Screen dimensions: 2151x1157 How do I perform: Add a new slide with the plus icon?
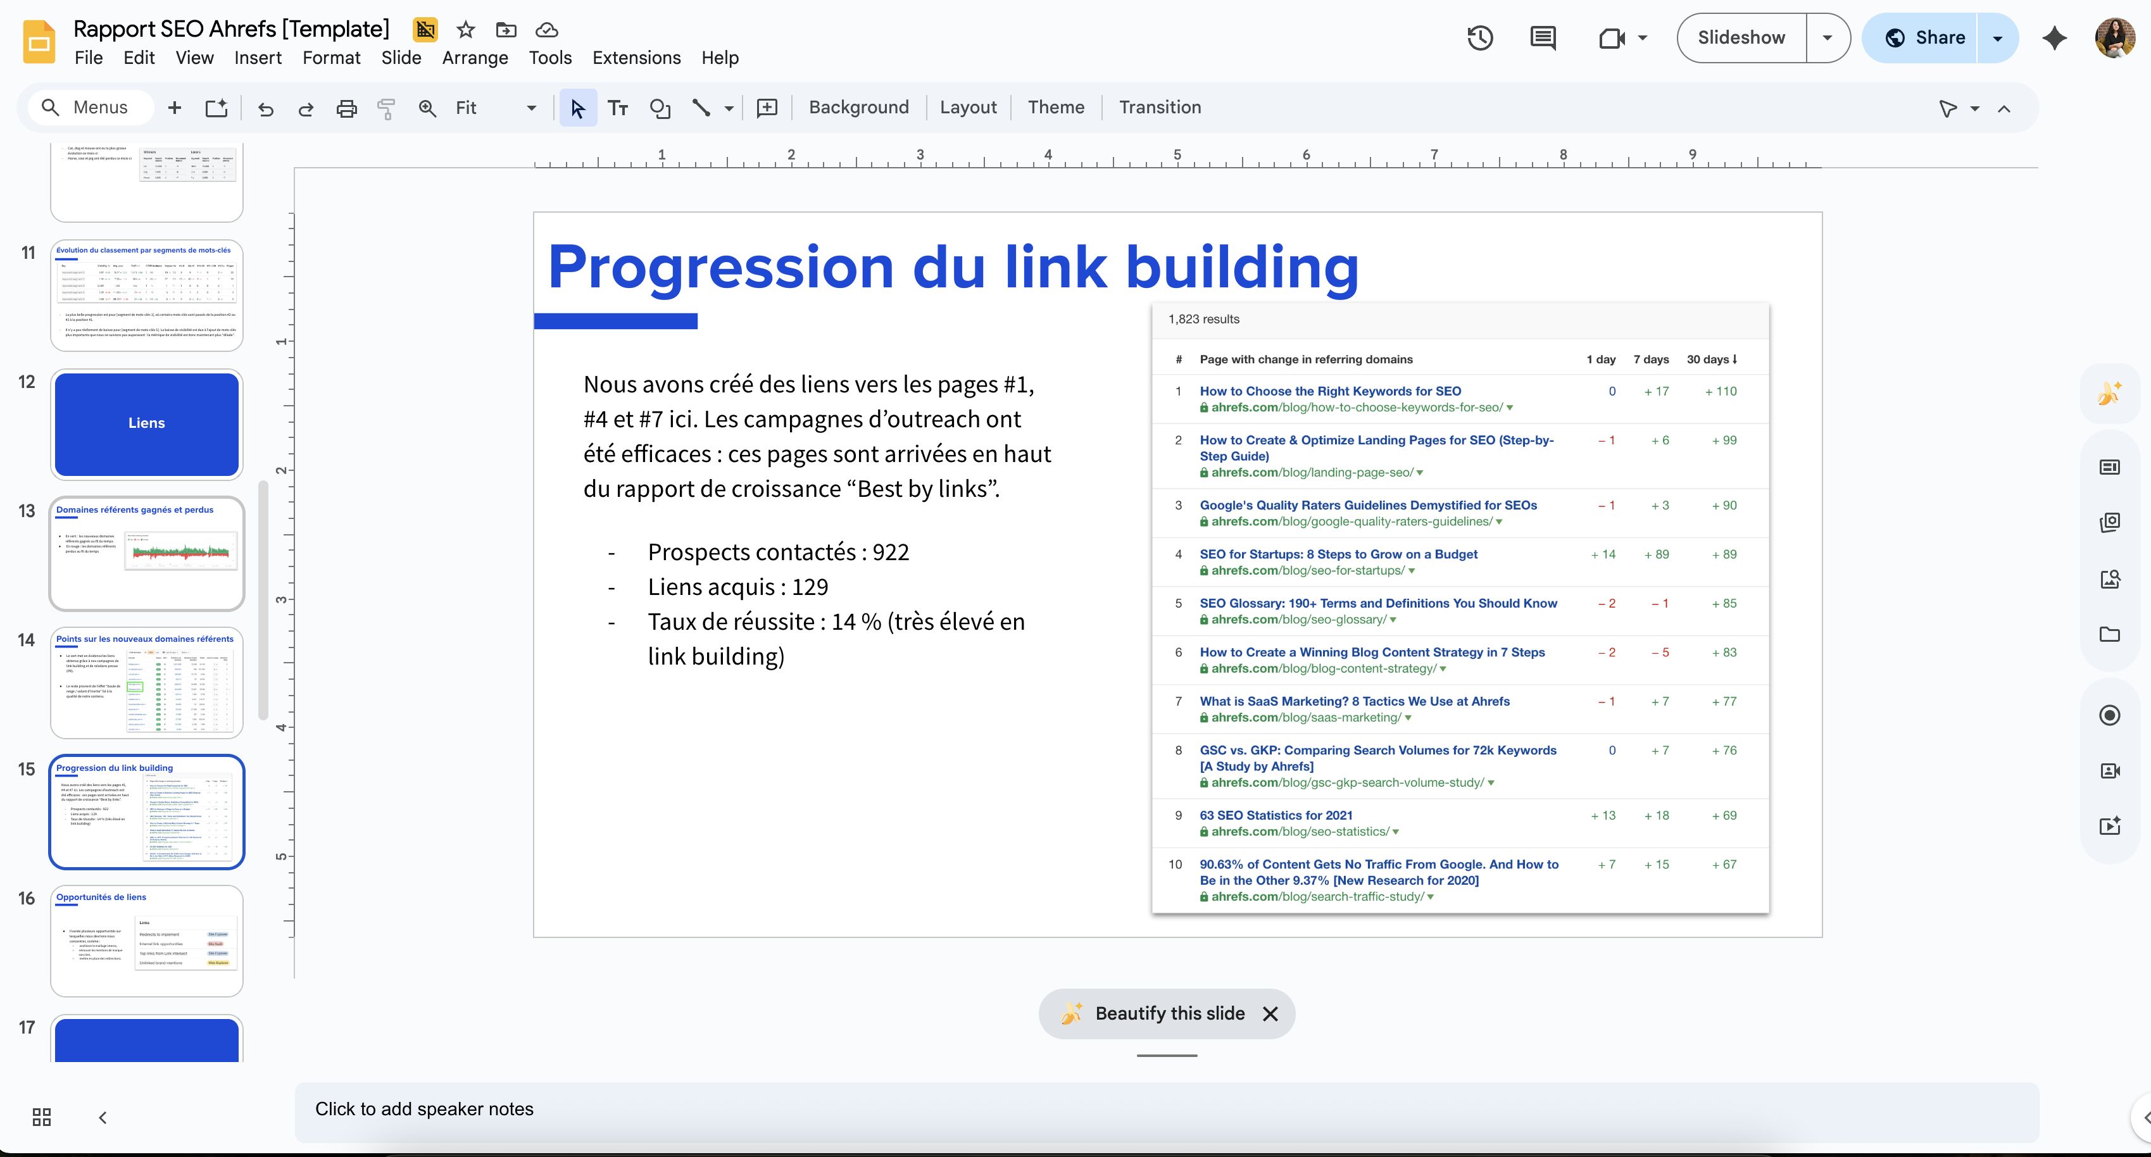tap(175, 108)
